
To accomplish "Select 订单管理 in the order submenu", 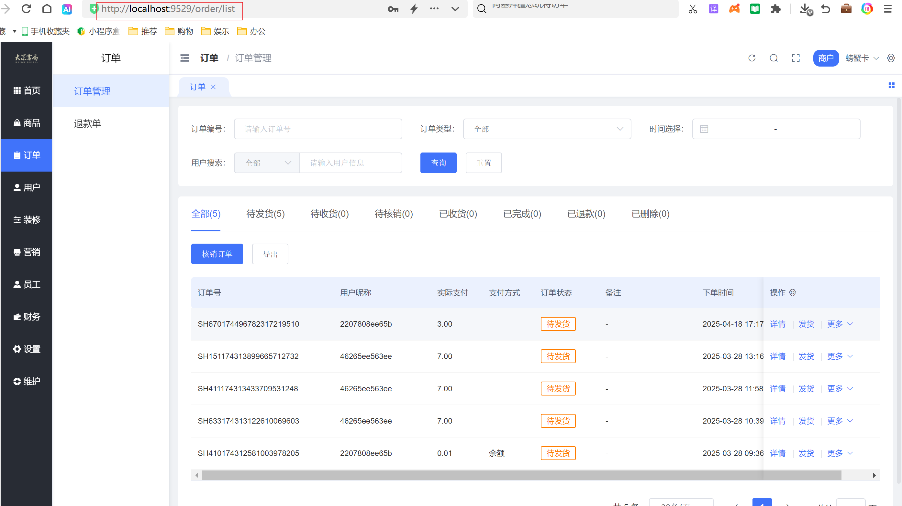I will pyautogui.click(x=111, y=91).
